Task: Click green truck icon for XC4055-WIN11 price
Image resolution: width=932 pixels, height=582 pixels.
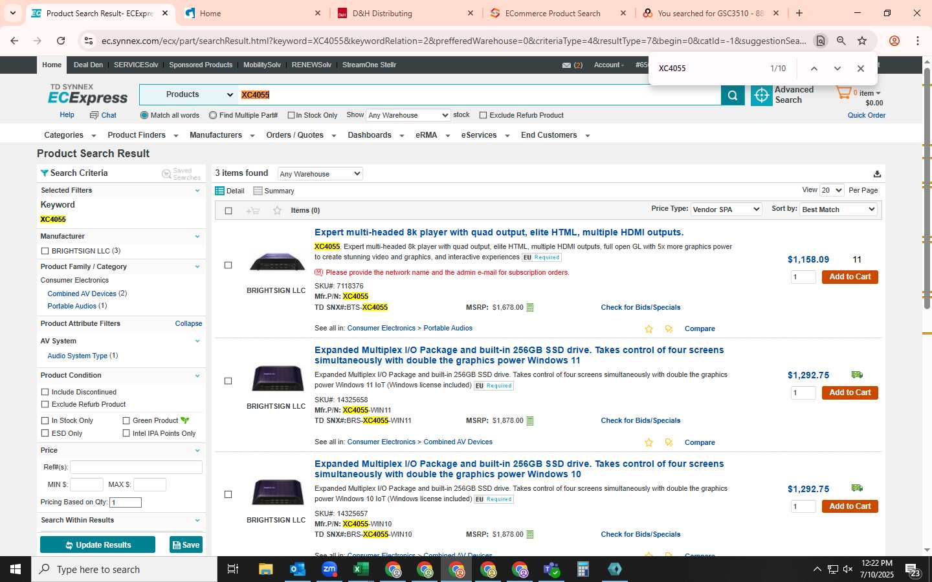Action: [857, 374]
